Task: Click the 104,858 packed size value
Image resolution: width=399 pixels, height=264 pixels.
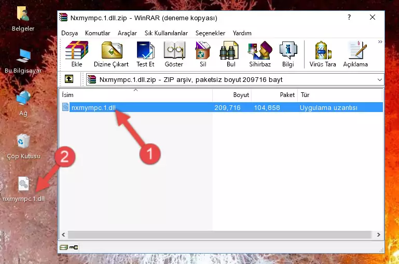Action: (267, 107)
